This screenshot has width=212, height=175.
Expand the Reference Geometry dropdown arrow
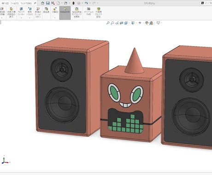point(30,18)
